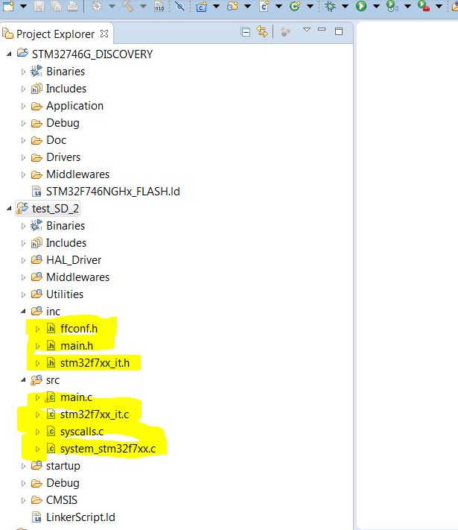This screenshot has height=530, width=458.
Task: Expand the Drivers folder
Action: (23, 157)
